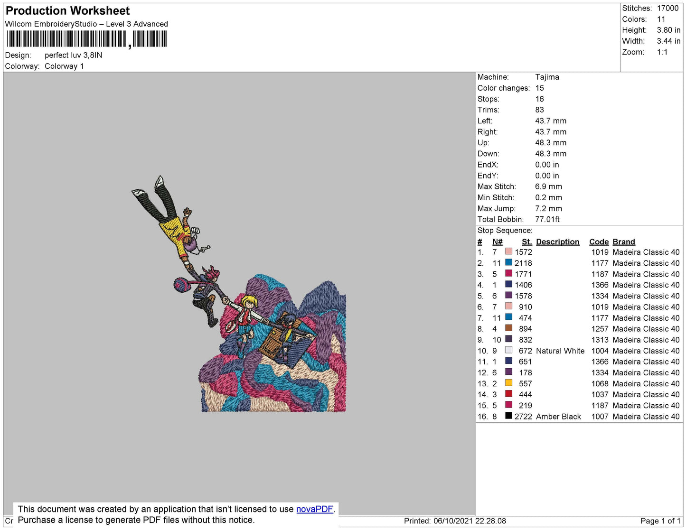
Task: Click the St. column header
Action: 527,242
